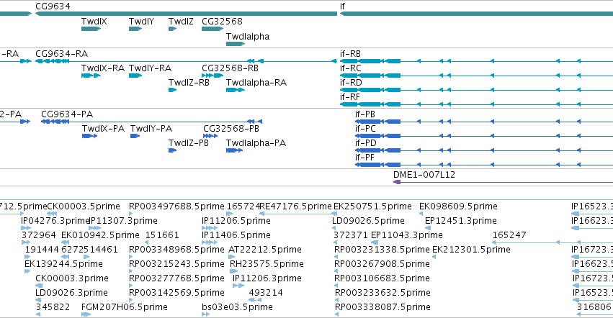This screenshot has height=318, width=613.
Task: Click the IP11206.3prime EST
Action: [238, 286]
